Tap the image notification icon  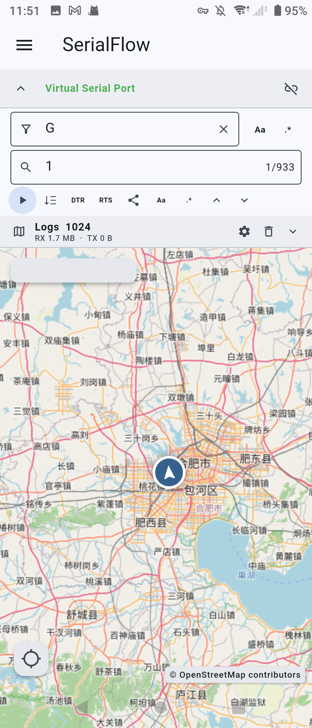point(56,11)
